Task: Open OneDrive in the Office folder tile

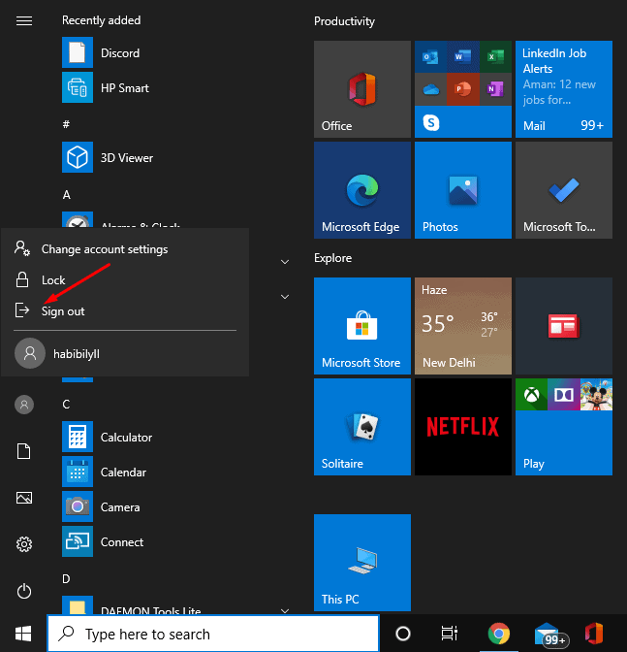Action: pos(430,89)
